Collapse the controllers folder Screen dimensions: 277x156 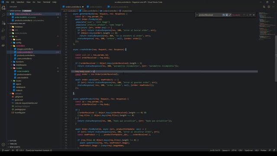coord(20,46)
